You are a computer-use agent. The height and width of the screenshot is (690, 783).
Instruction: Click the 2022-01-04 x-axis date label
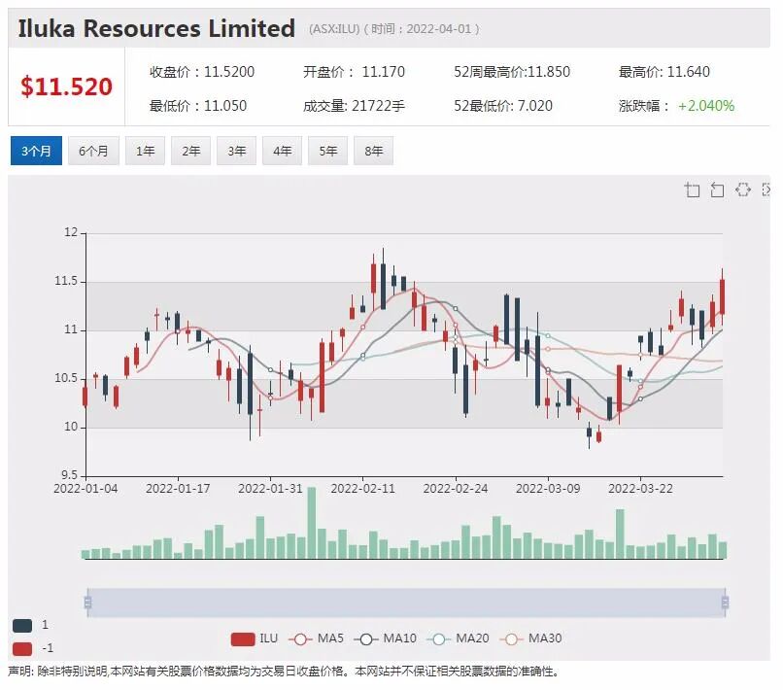85,488
